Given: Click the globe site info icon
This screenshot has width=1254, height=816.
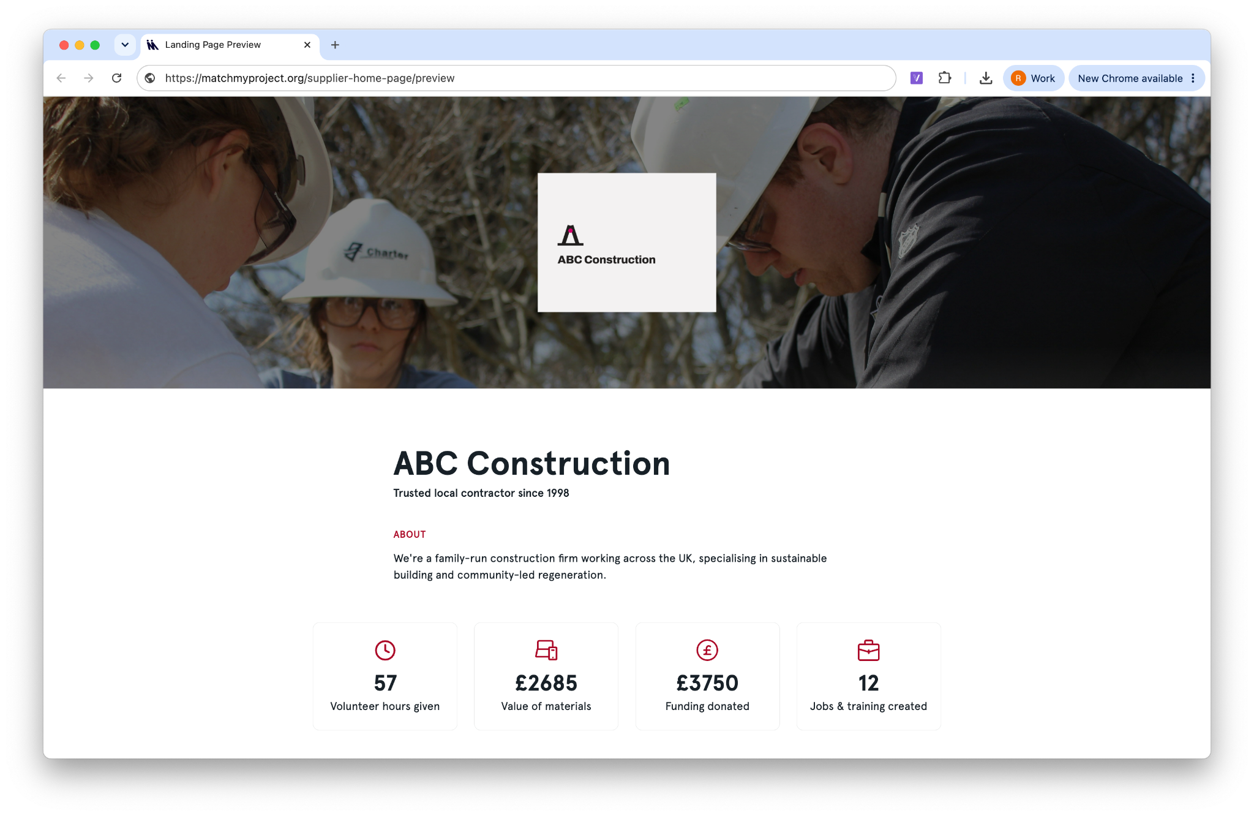Looking at the screenshot, I should [150, 78].
